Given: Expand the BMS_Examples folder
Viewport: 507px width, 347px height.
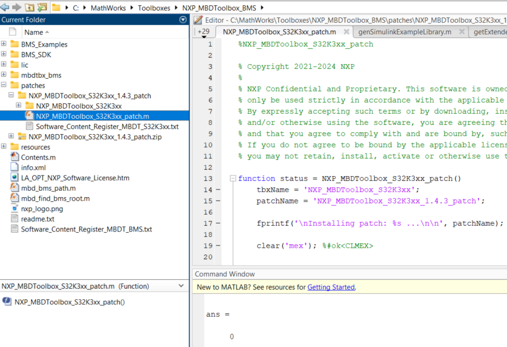Looking at the screenshot, I should tap(4, 44).
